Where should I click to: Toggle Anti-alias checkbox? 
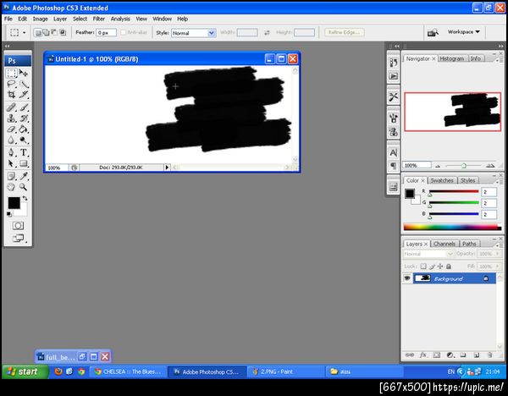pos(123,32)
